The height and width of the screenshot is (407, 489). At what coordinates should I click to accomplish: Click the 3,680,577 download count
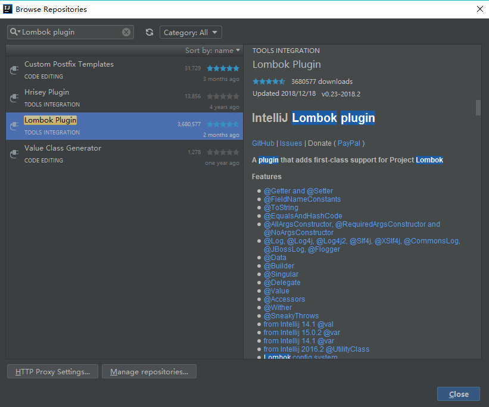point(189,124)
